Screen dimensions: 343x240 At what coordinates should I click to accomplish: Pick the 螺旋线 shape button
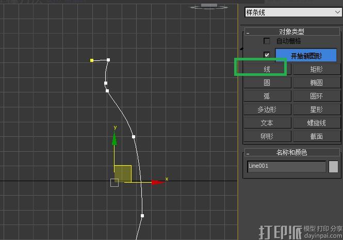coord(316,123)
